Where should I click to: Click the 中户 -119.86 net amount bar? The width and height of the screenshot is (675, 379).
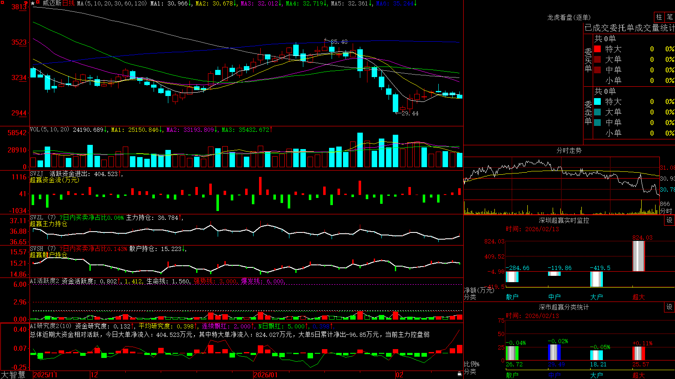tap(554, 274)
